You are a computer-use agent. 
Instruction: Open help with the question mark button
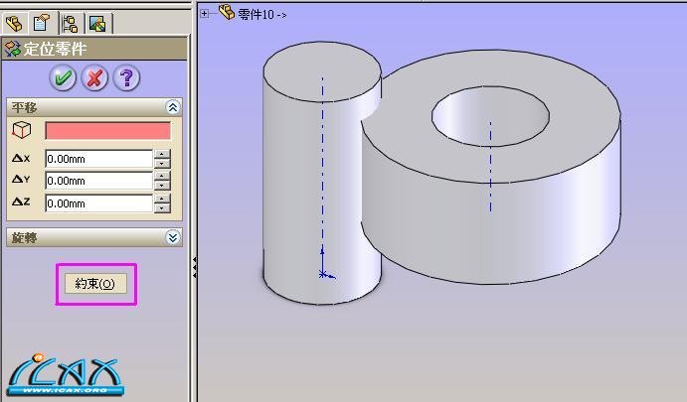[126, 78]
